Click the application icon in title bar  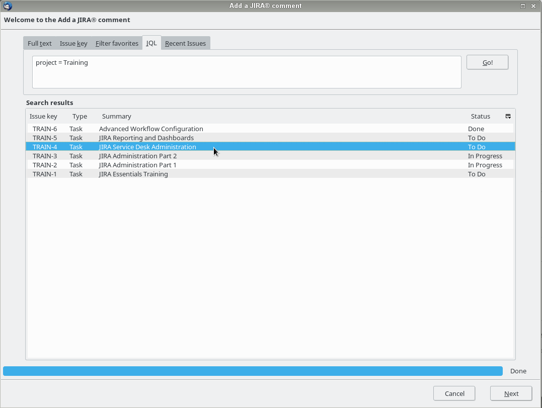pos(7,6)
